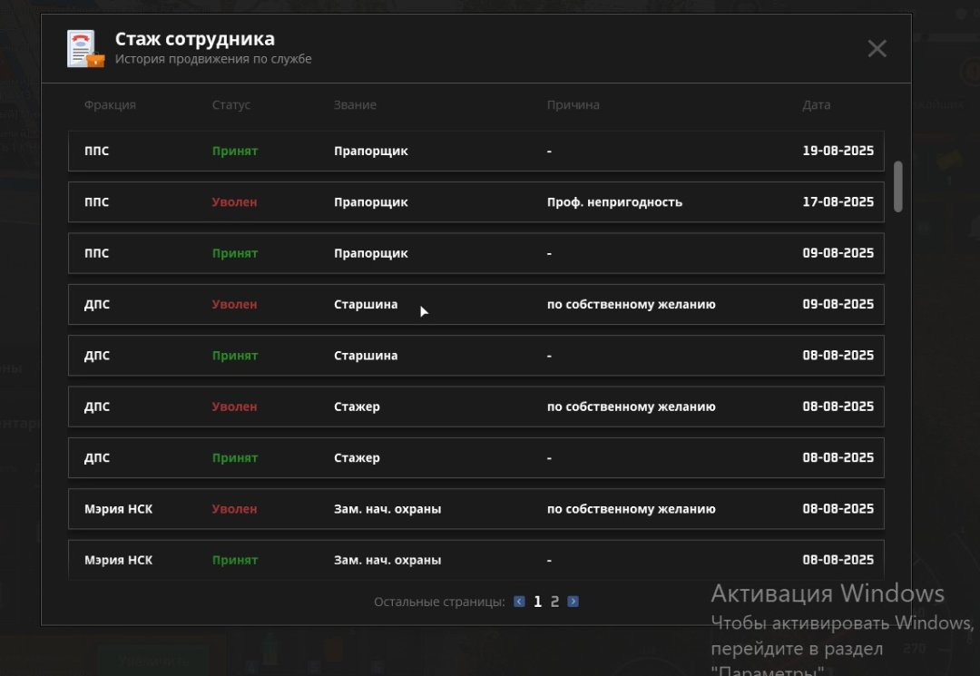Click Зам. нач. охраны in Принят row

tap(387, 561)
